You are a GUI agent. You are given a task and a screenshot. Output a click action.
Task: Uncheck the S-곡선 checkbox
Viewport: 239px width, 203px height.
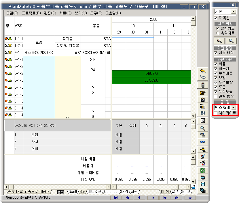pos(216,18)
